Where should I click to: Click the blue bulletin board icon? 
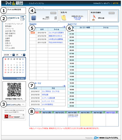pos(34,18)
